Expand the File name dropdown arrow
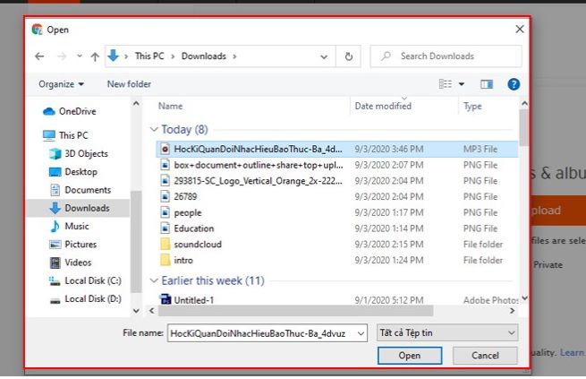 [361, 333]
